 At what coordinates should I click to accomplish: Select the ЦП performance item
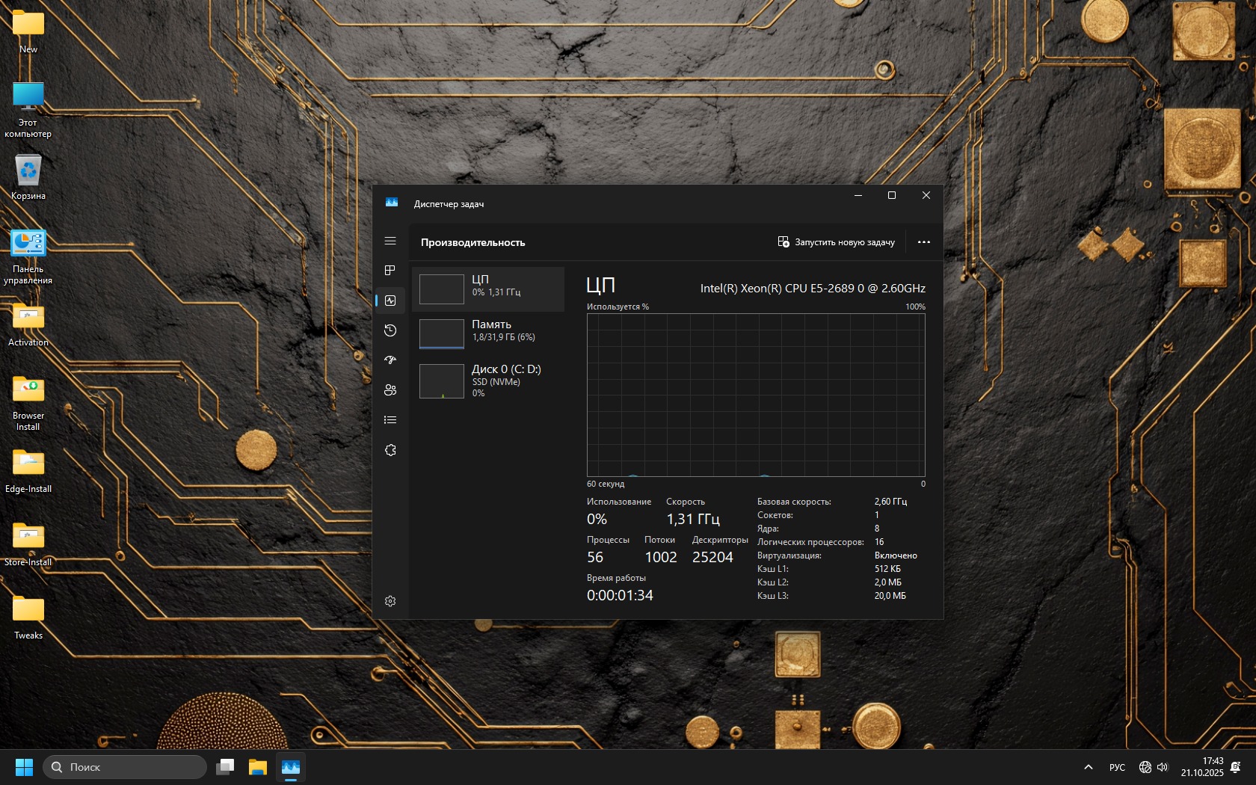point(487,289)
